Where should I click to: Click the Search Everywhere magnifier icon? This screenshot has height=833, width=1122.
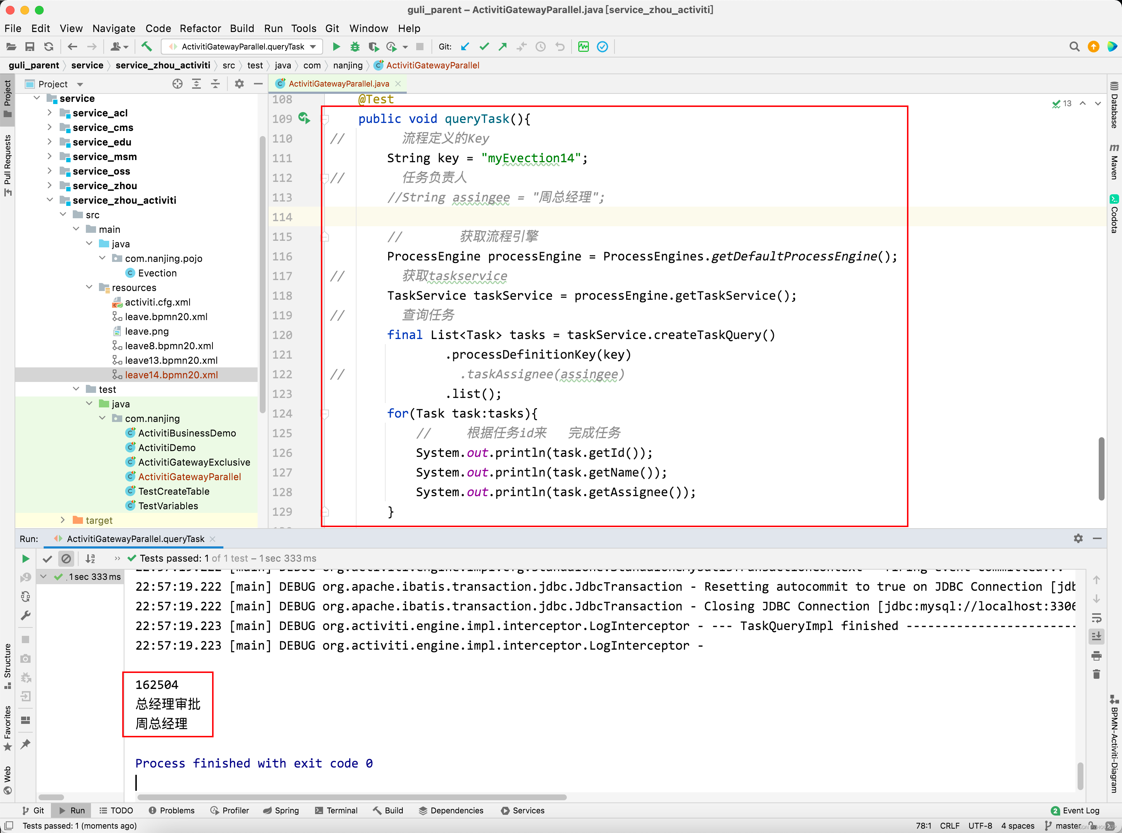click(1074, 47)
